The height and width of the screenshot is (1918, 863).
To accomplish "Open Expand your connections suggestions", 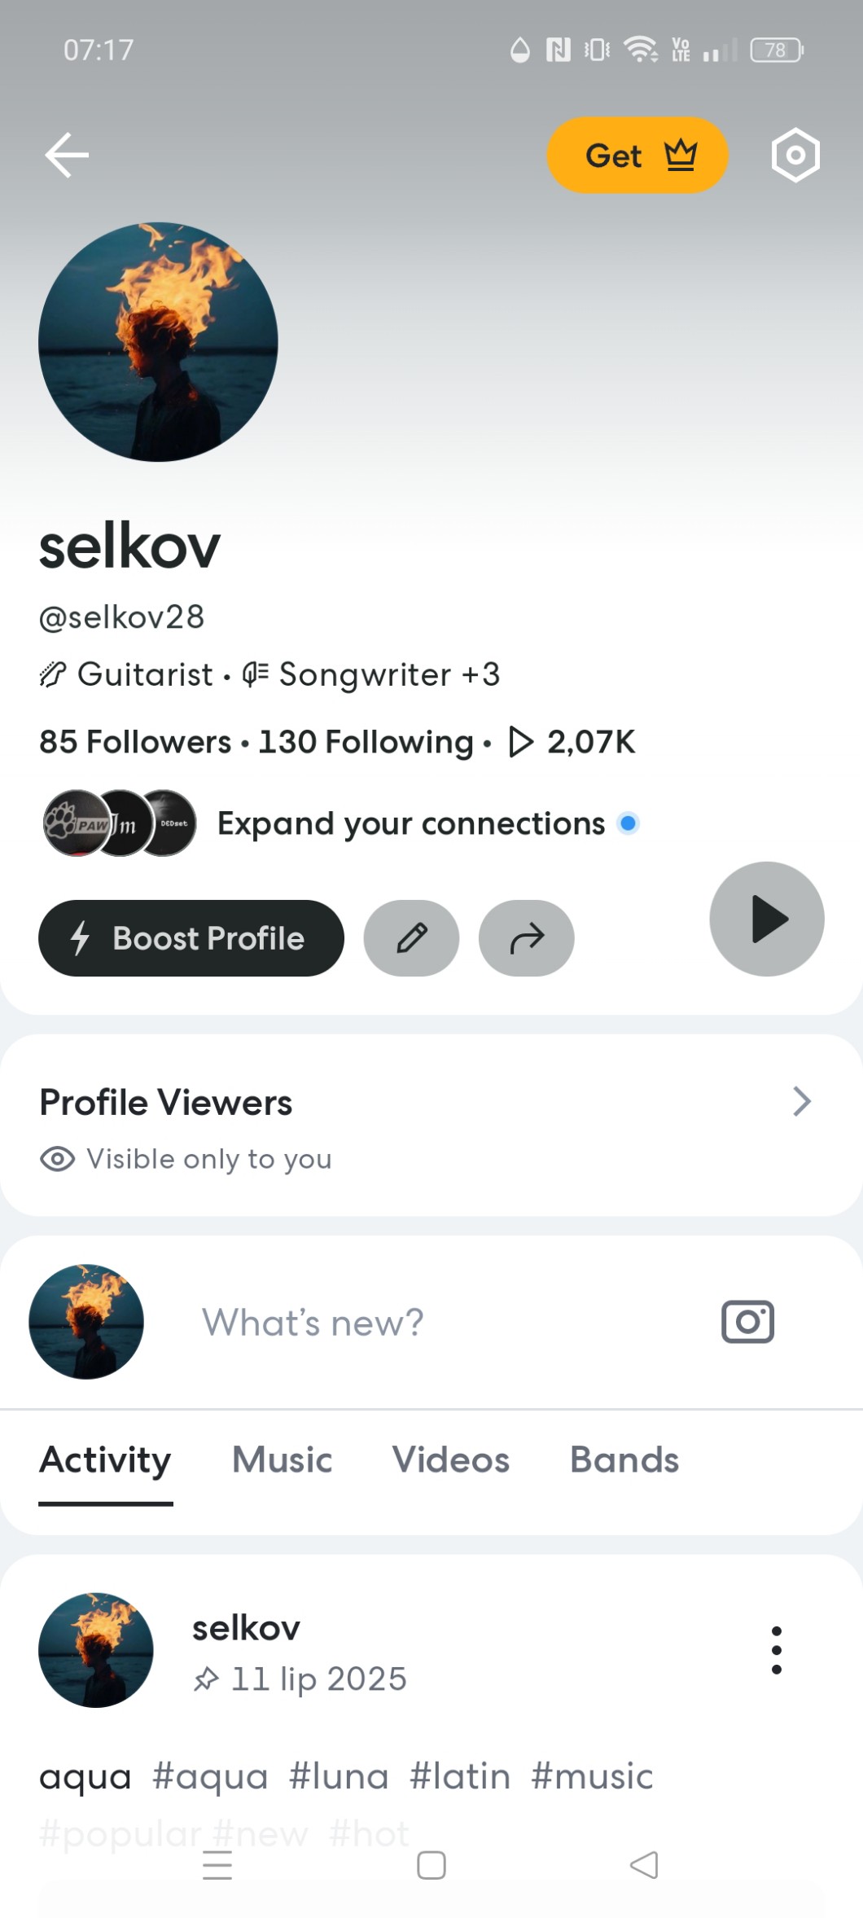I will pyautogui.click(x=411, y=824).
